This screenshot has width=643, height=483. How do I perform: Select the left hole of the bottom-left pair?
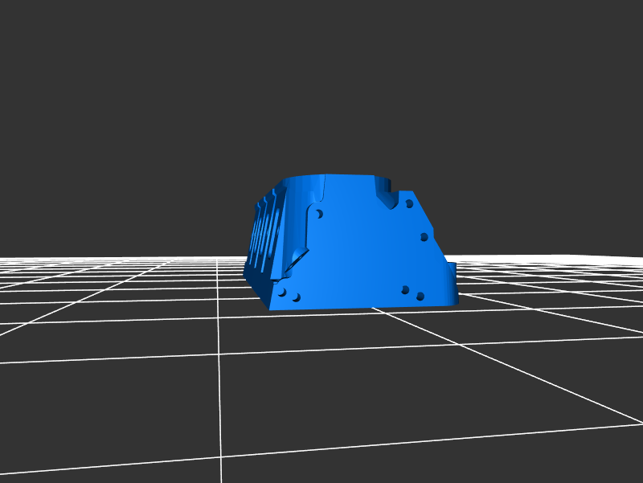pos(282,292)
